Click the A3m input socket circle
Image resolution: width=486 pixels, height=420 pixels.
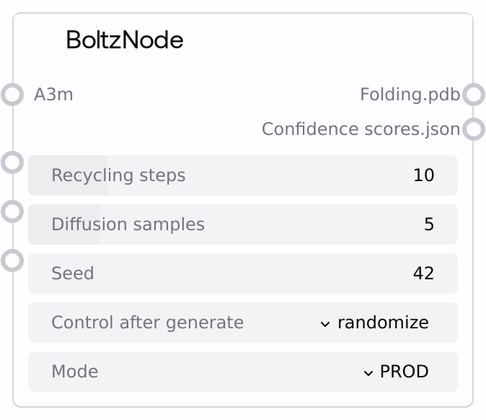(12, 95)
